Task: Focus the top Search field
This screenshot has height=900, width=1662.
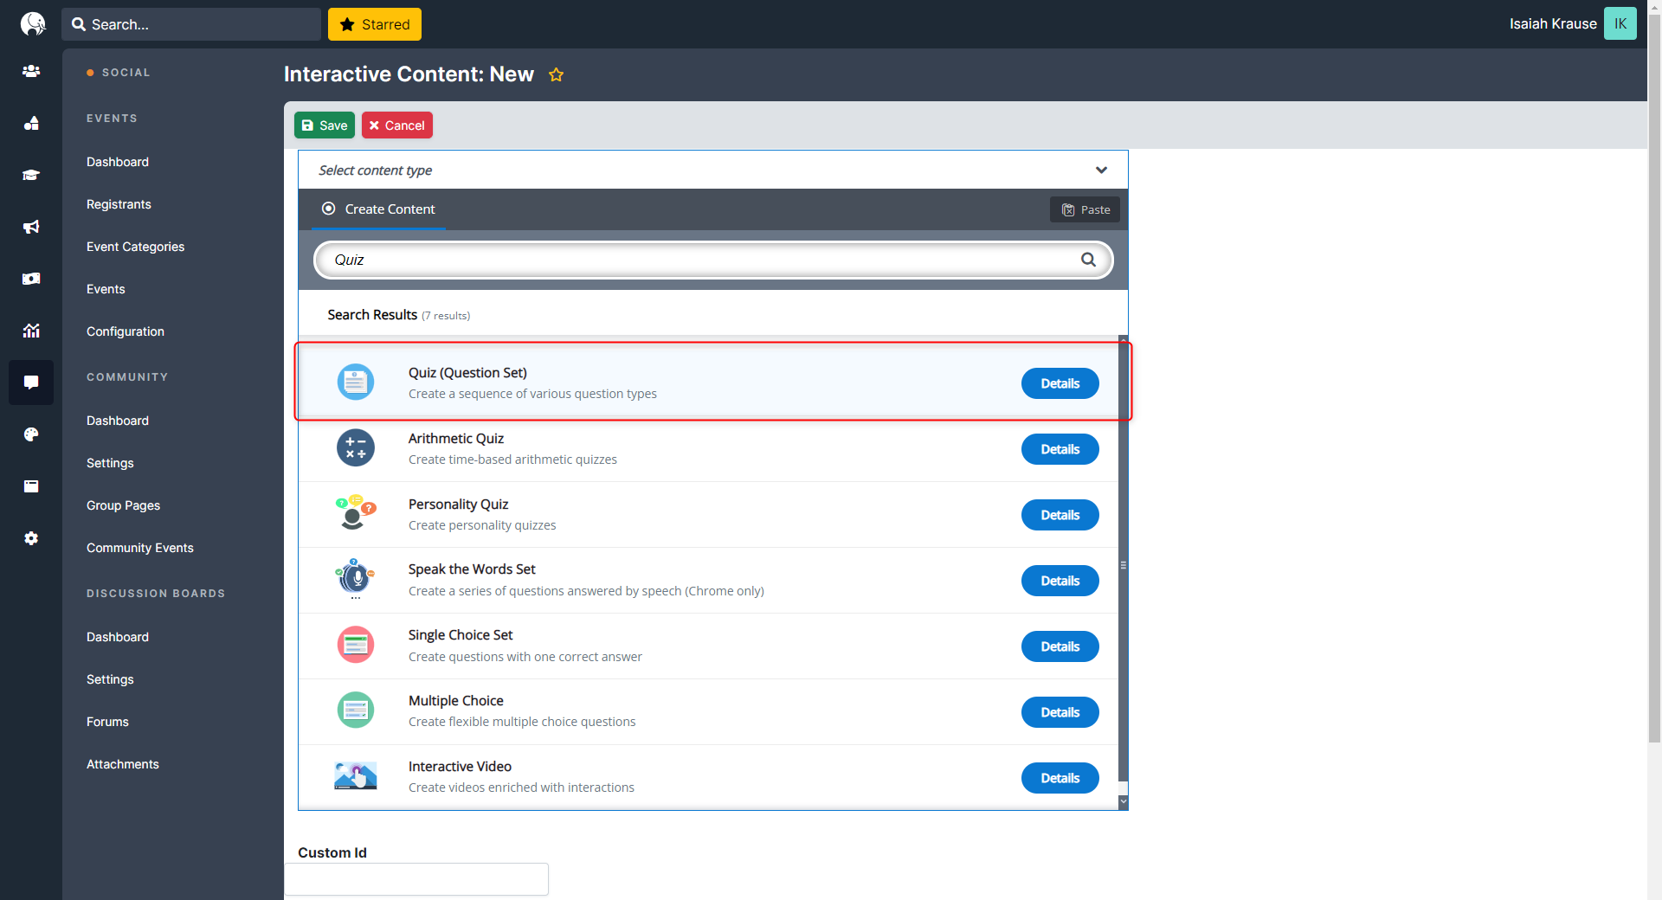Action: [191, 24]
